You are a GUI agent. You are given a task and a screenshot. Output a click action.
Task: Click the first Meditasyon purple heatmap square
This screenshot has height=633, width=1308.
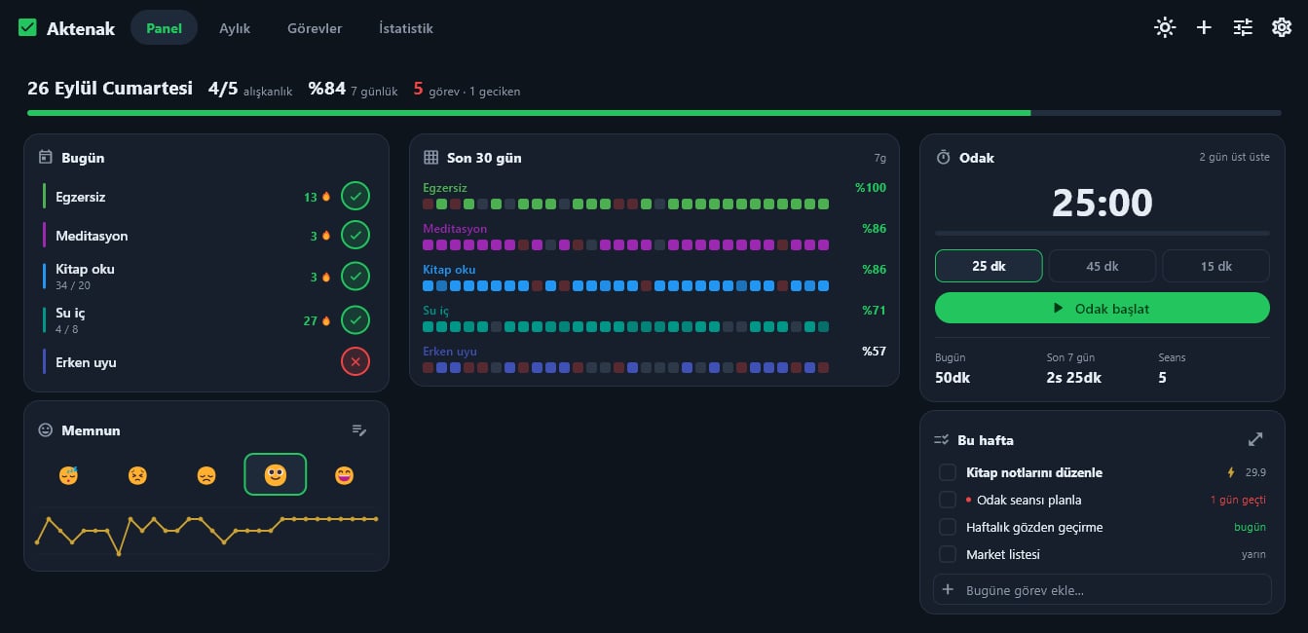click(429, 245)
